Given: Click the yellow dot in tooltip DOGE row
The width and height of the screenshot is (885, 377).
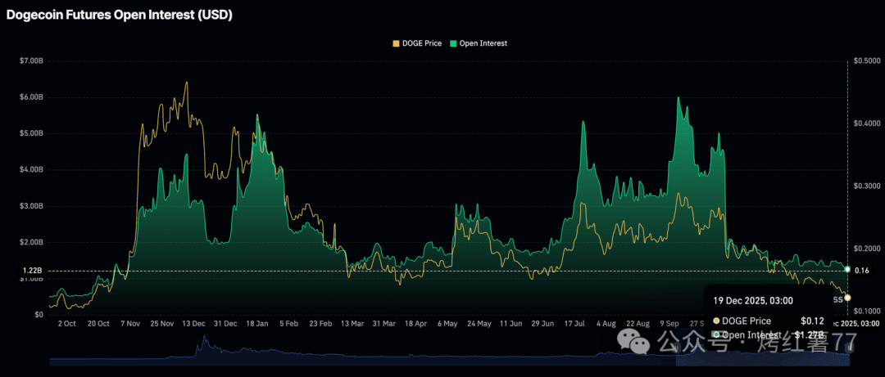Looking at the screenshot, I should (x=717, y=321).
